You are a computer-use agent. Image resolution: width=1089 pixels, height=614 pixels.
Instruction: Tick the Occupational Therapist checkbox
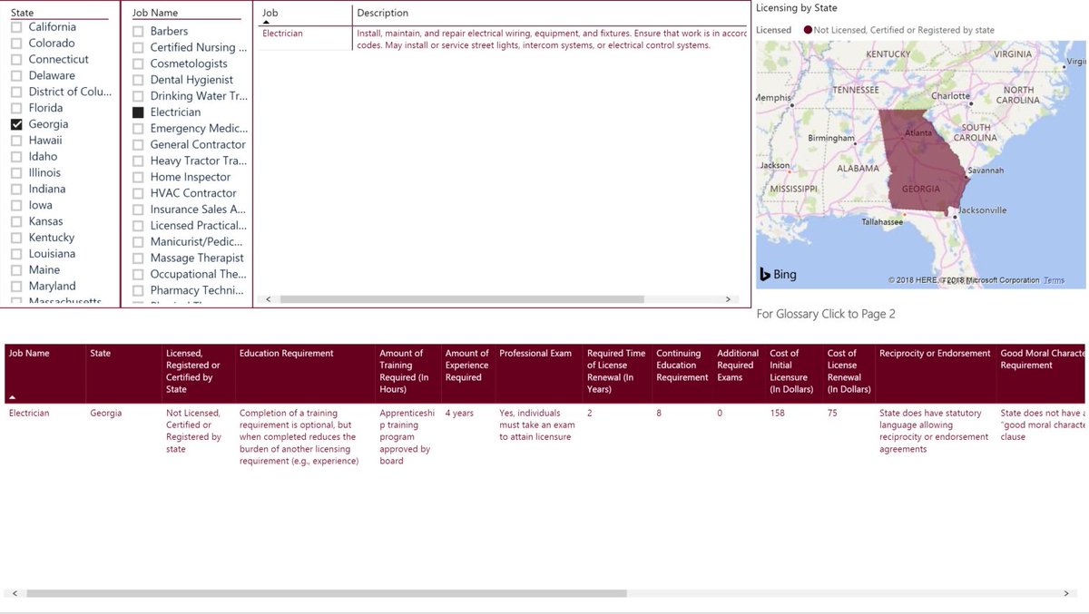click(x=138, y=275)
